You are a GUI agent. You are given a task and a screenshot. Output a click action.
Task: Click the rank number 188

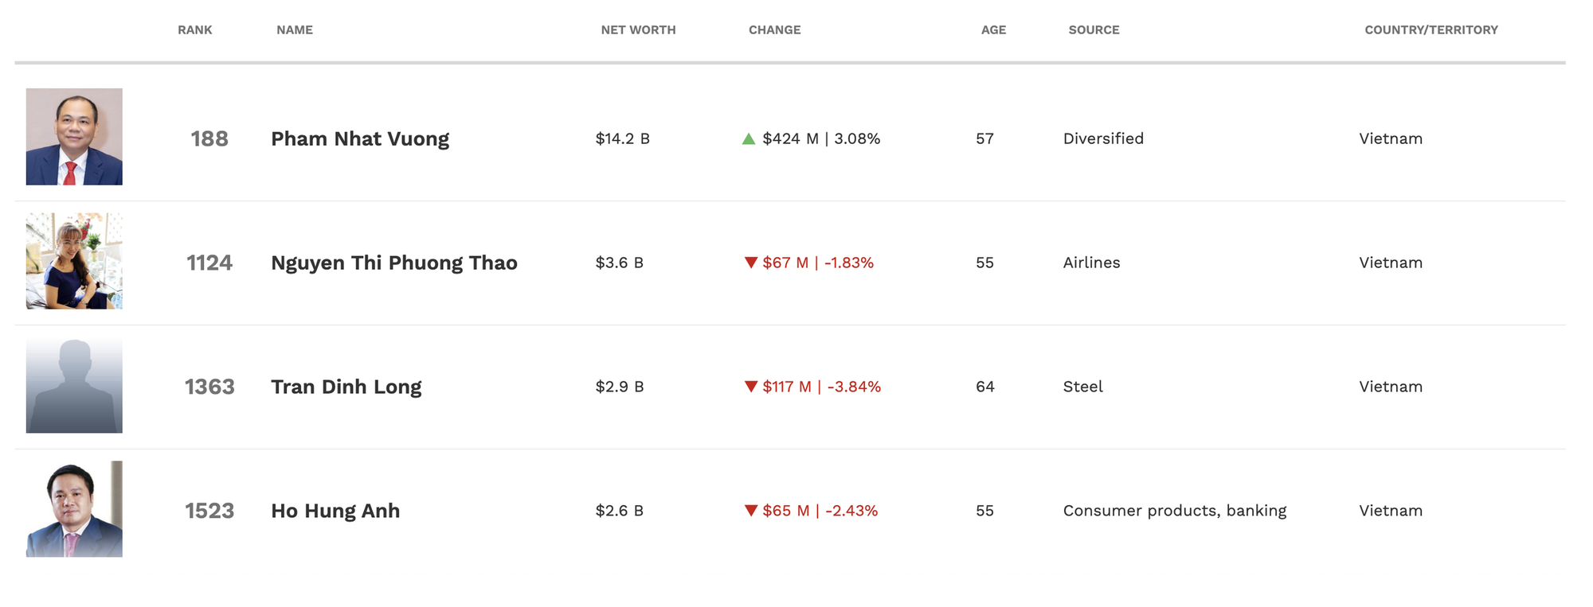[209, 139]
